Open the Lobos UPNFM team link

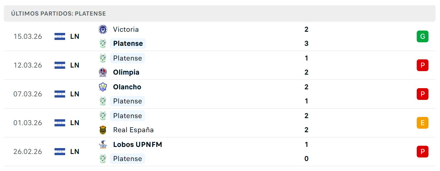click(138, 145)
